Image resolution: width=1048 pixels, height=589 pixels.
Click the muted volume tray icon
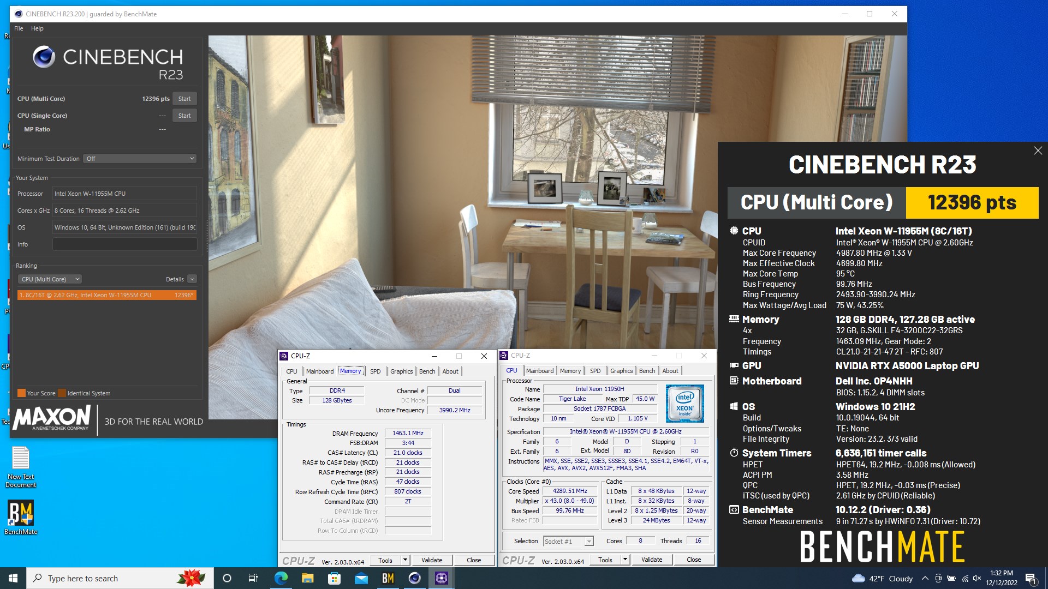coord(977,578)
